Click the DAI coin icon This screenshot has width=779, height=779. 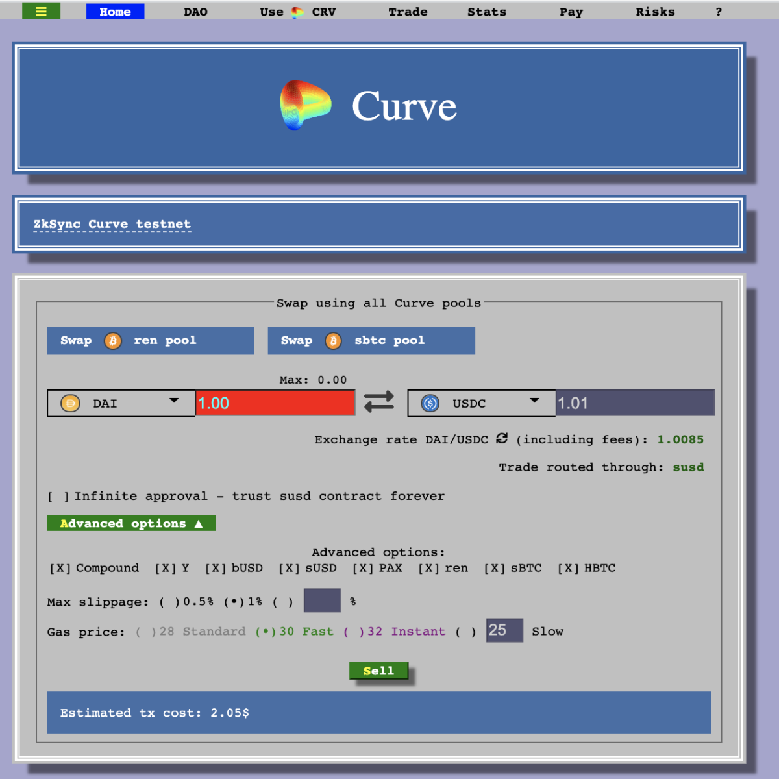[x=70, y=403]
